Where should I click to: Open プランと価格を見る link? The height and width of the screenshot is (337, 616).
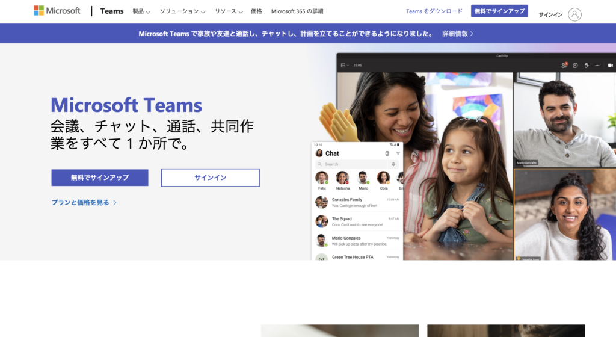click(84, 203)
